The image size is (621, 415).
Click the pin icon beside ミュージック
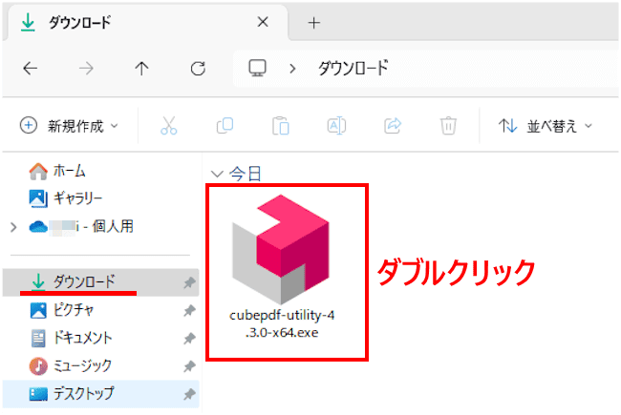(x=189, y=366)
